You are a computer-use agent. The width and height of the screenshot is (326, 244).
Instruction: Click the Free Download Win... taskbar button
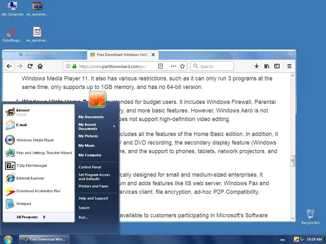44,240
